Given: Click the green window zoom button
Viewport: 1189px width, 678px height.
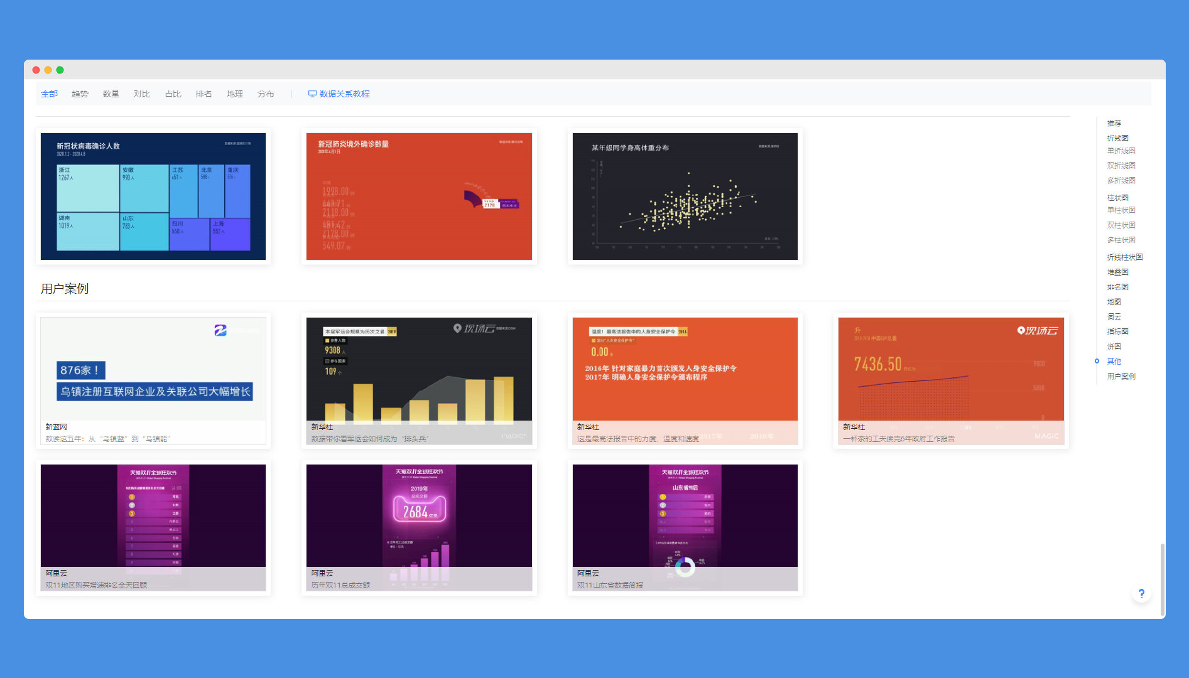Looking at the screenshot, I should coord(60,70).
